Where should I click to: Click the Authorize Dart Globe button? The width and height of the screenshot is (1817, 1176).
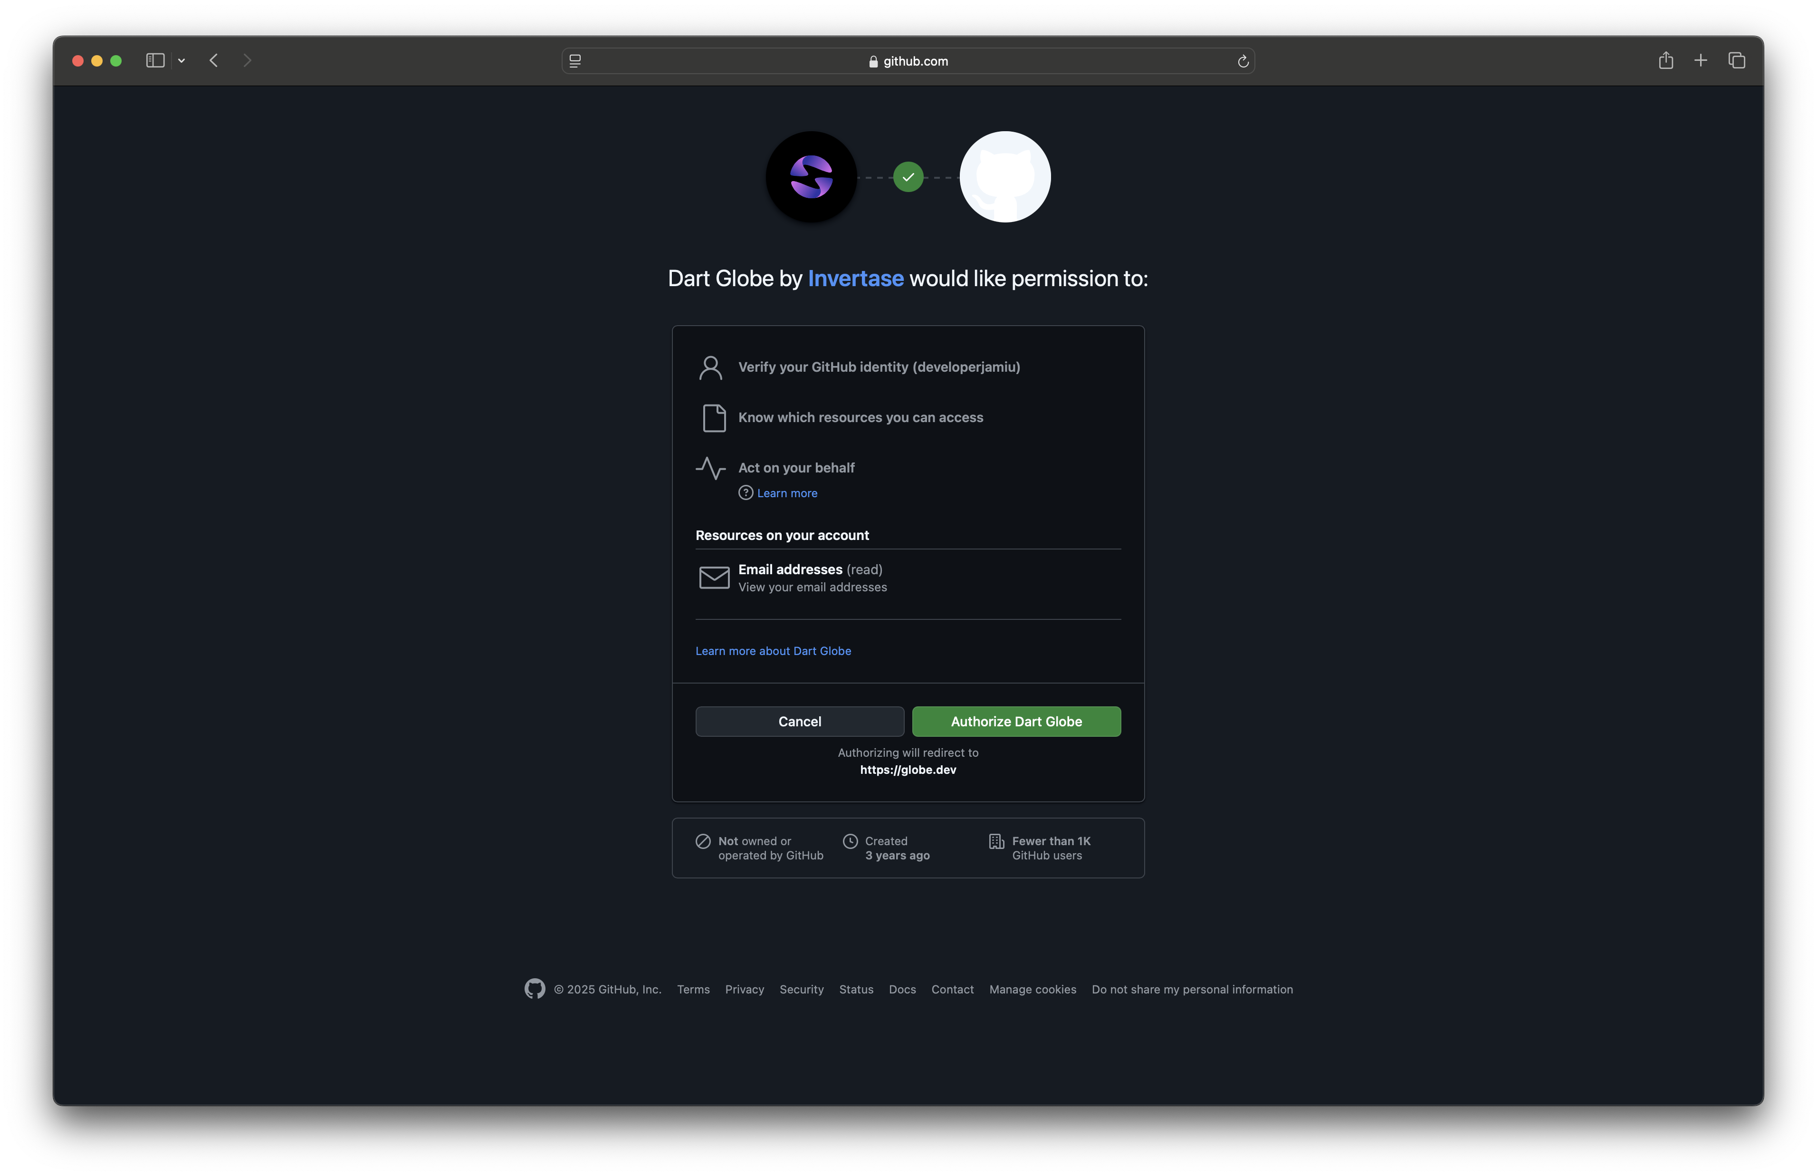click(x=1016, y=722)
